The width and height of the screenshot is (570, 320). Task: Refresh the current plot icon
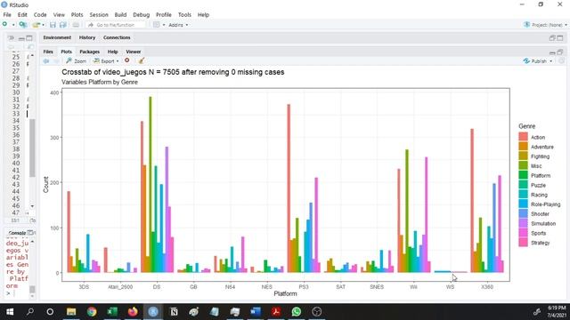pos(562,61)
